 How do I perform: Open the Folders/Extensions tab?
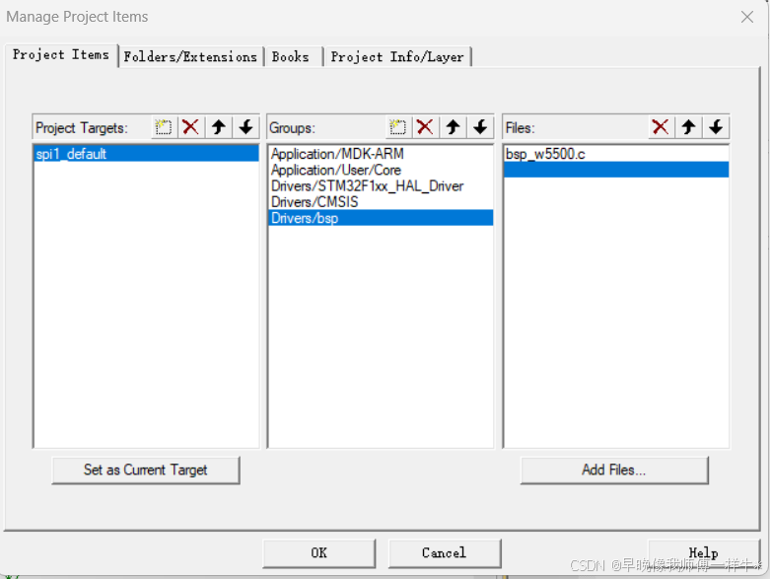click(x=190, y=56)
